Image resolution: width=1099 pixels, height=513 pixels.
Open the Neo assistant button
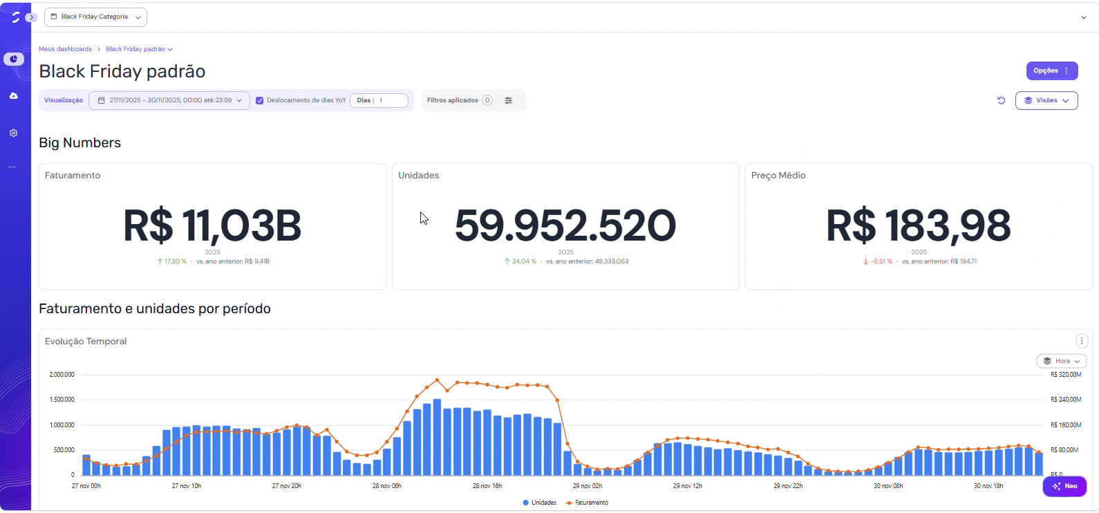[x=1064, y=486]
